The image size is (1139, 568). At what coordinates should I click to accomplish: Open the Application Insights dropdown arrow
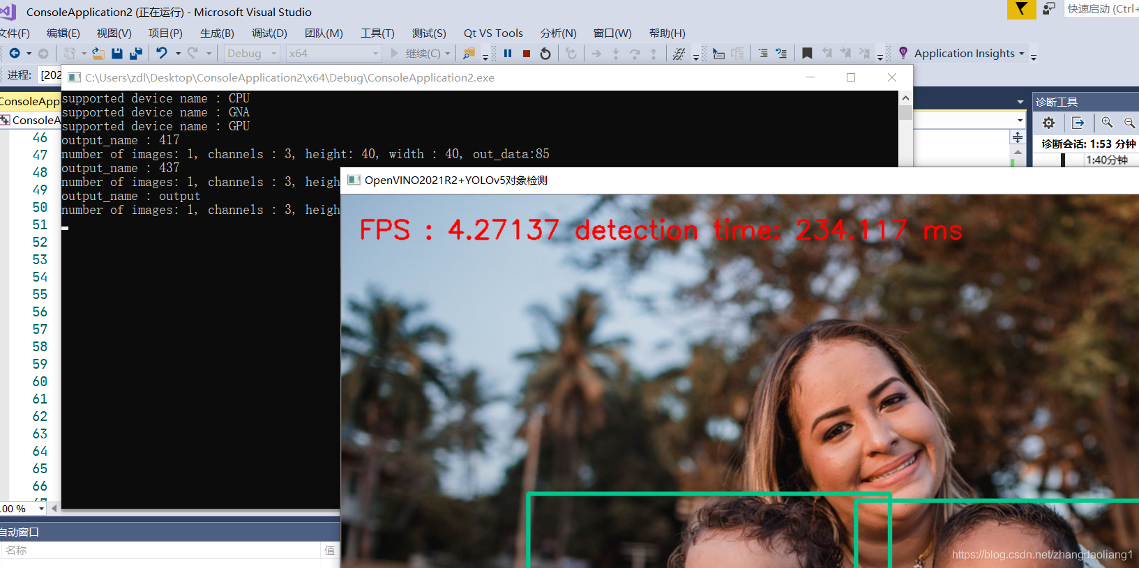point(1022,54)
